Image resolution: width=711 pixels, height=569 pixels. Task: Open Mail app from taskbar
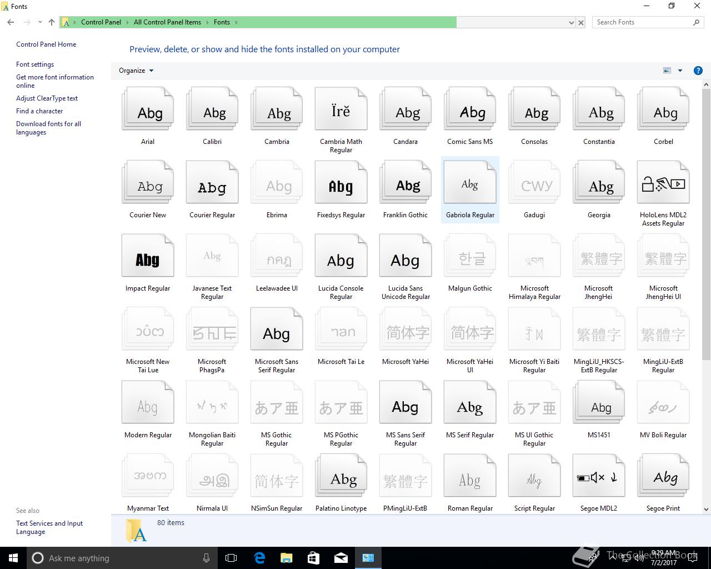(x=341, y=558)
